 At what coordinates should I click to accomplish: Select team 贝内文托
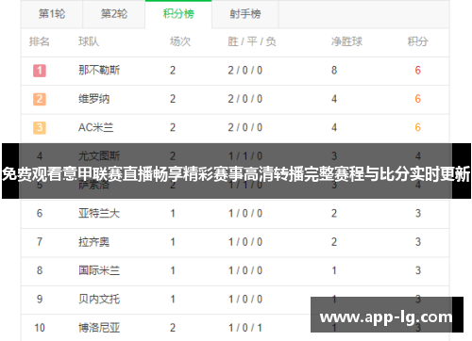point(99,300)
